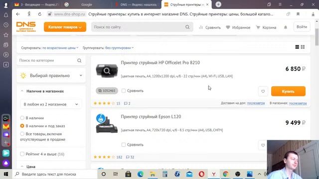The width and height of the screenshot is (319, 179).
Task: Open the sort by по возрастанию цены dropdown
Action: point(60,48)
